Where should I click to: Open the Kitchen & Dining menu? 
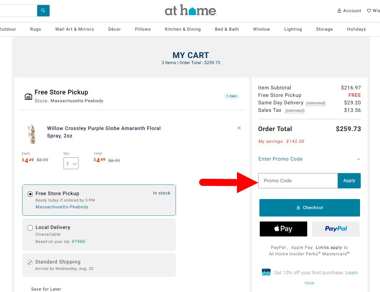(183, 29)
